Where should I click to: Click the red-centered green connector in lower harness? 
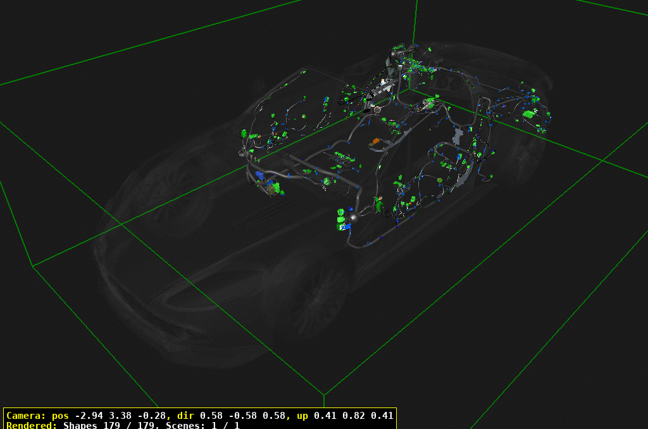point(439,181)
